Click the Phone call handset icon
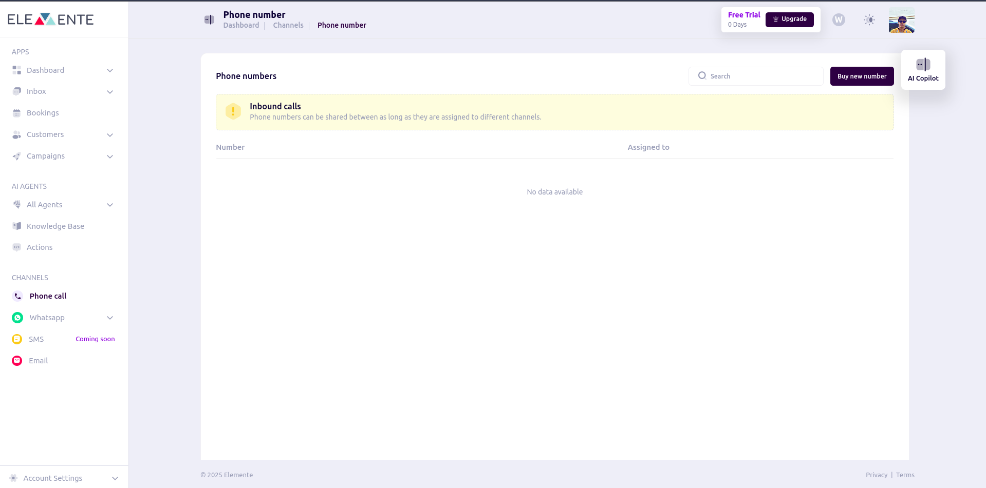The height and width of the screenshot is (488, 986). (17, 296)
